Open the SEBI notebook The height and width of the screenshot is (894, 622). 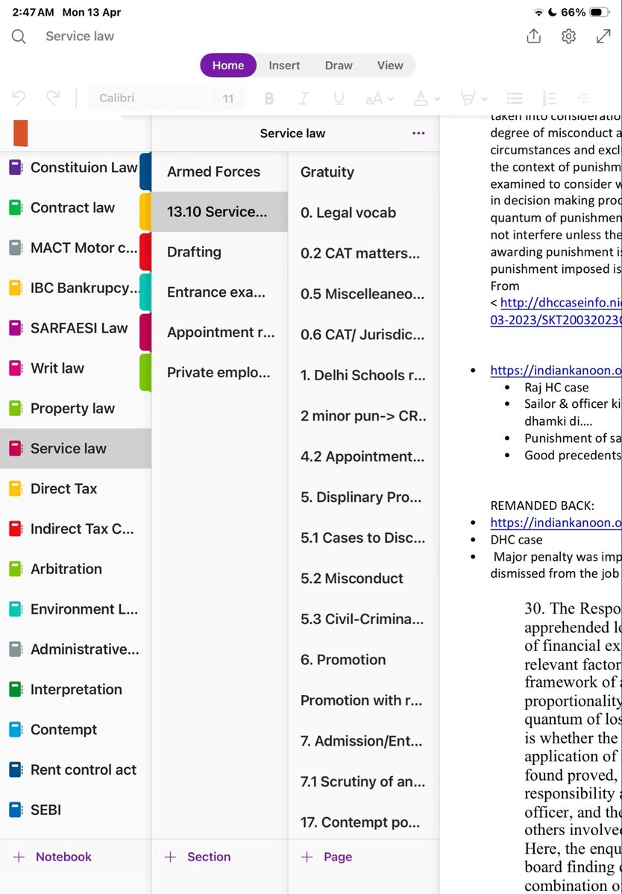pyautogui.click(x=75, y=810)
